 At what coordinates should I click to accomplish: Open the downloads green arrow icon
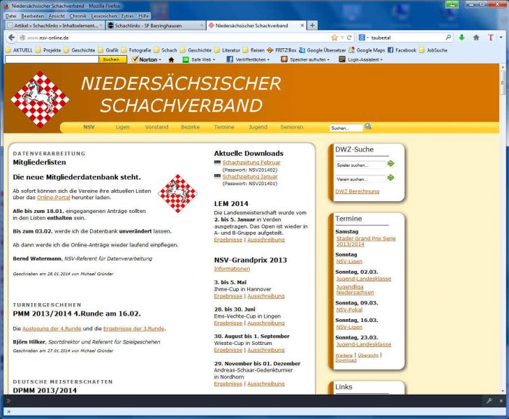pyautogui.click(x=462, y=38)
